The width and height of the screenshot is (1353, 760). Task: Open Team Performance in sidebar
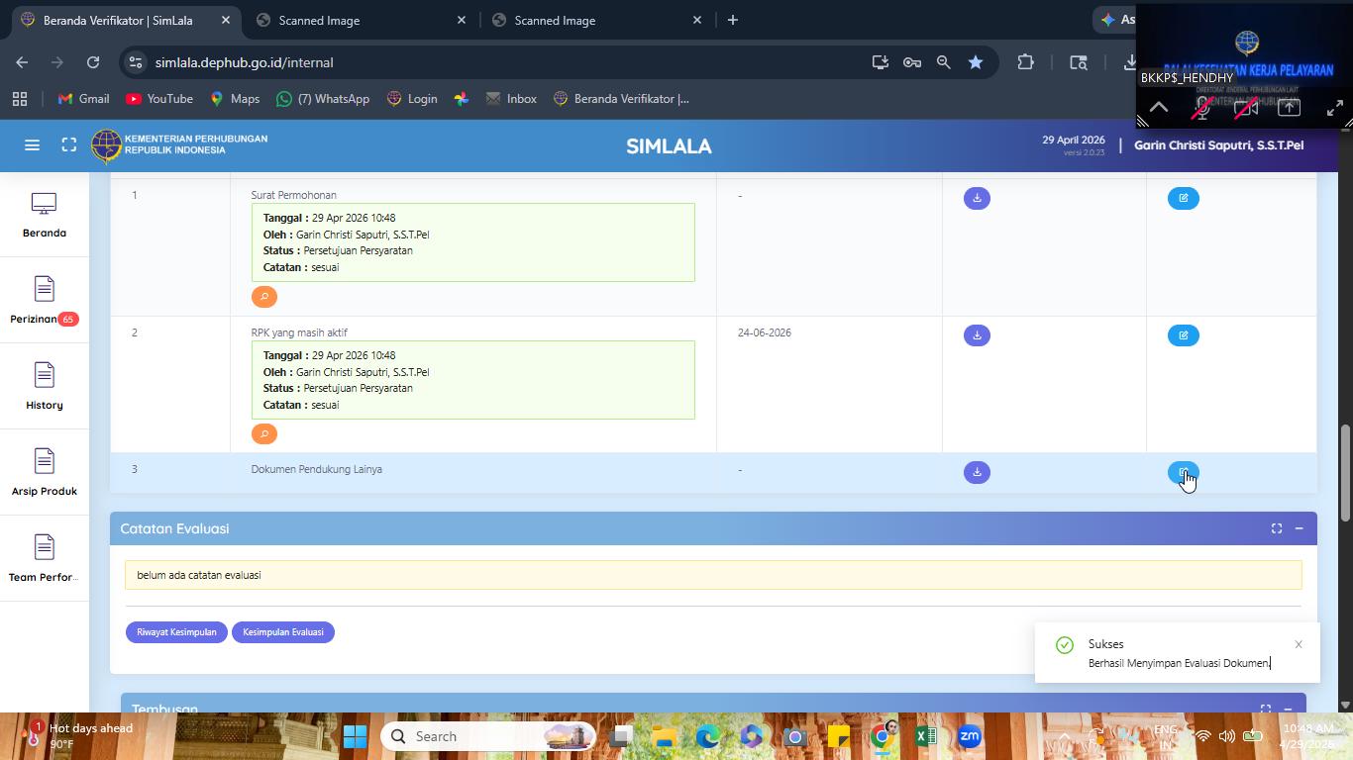point(45,559)
